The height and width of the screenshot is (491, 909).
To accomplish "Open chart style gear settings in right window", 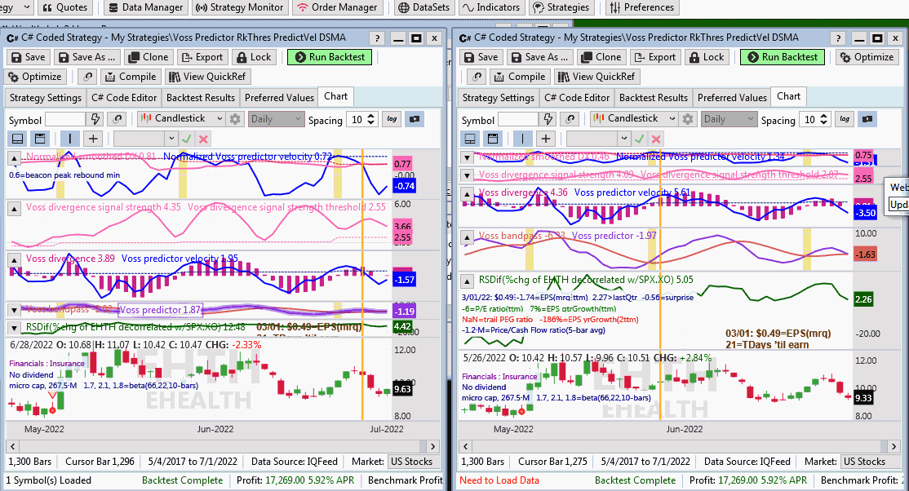I will tap(688, 119).
